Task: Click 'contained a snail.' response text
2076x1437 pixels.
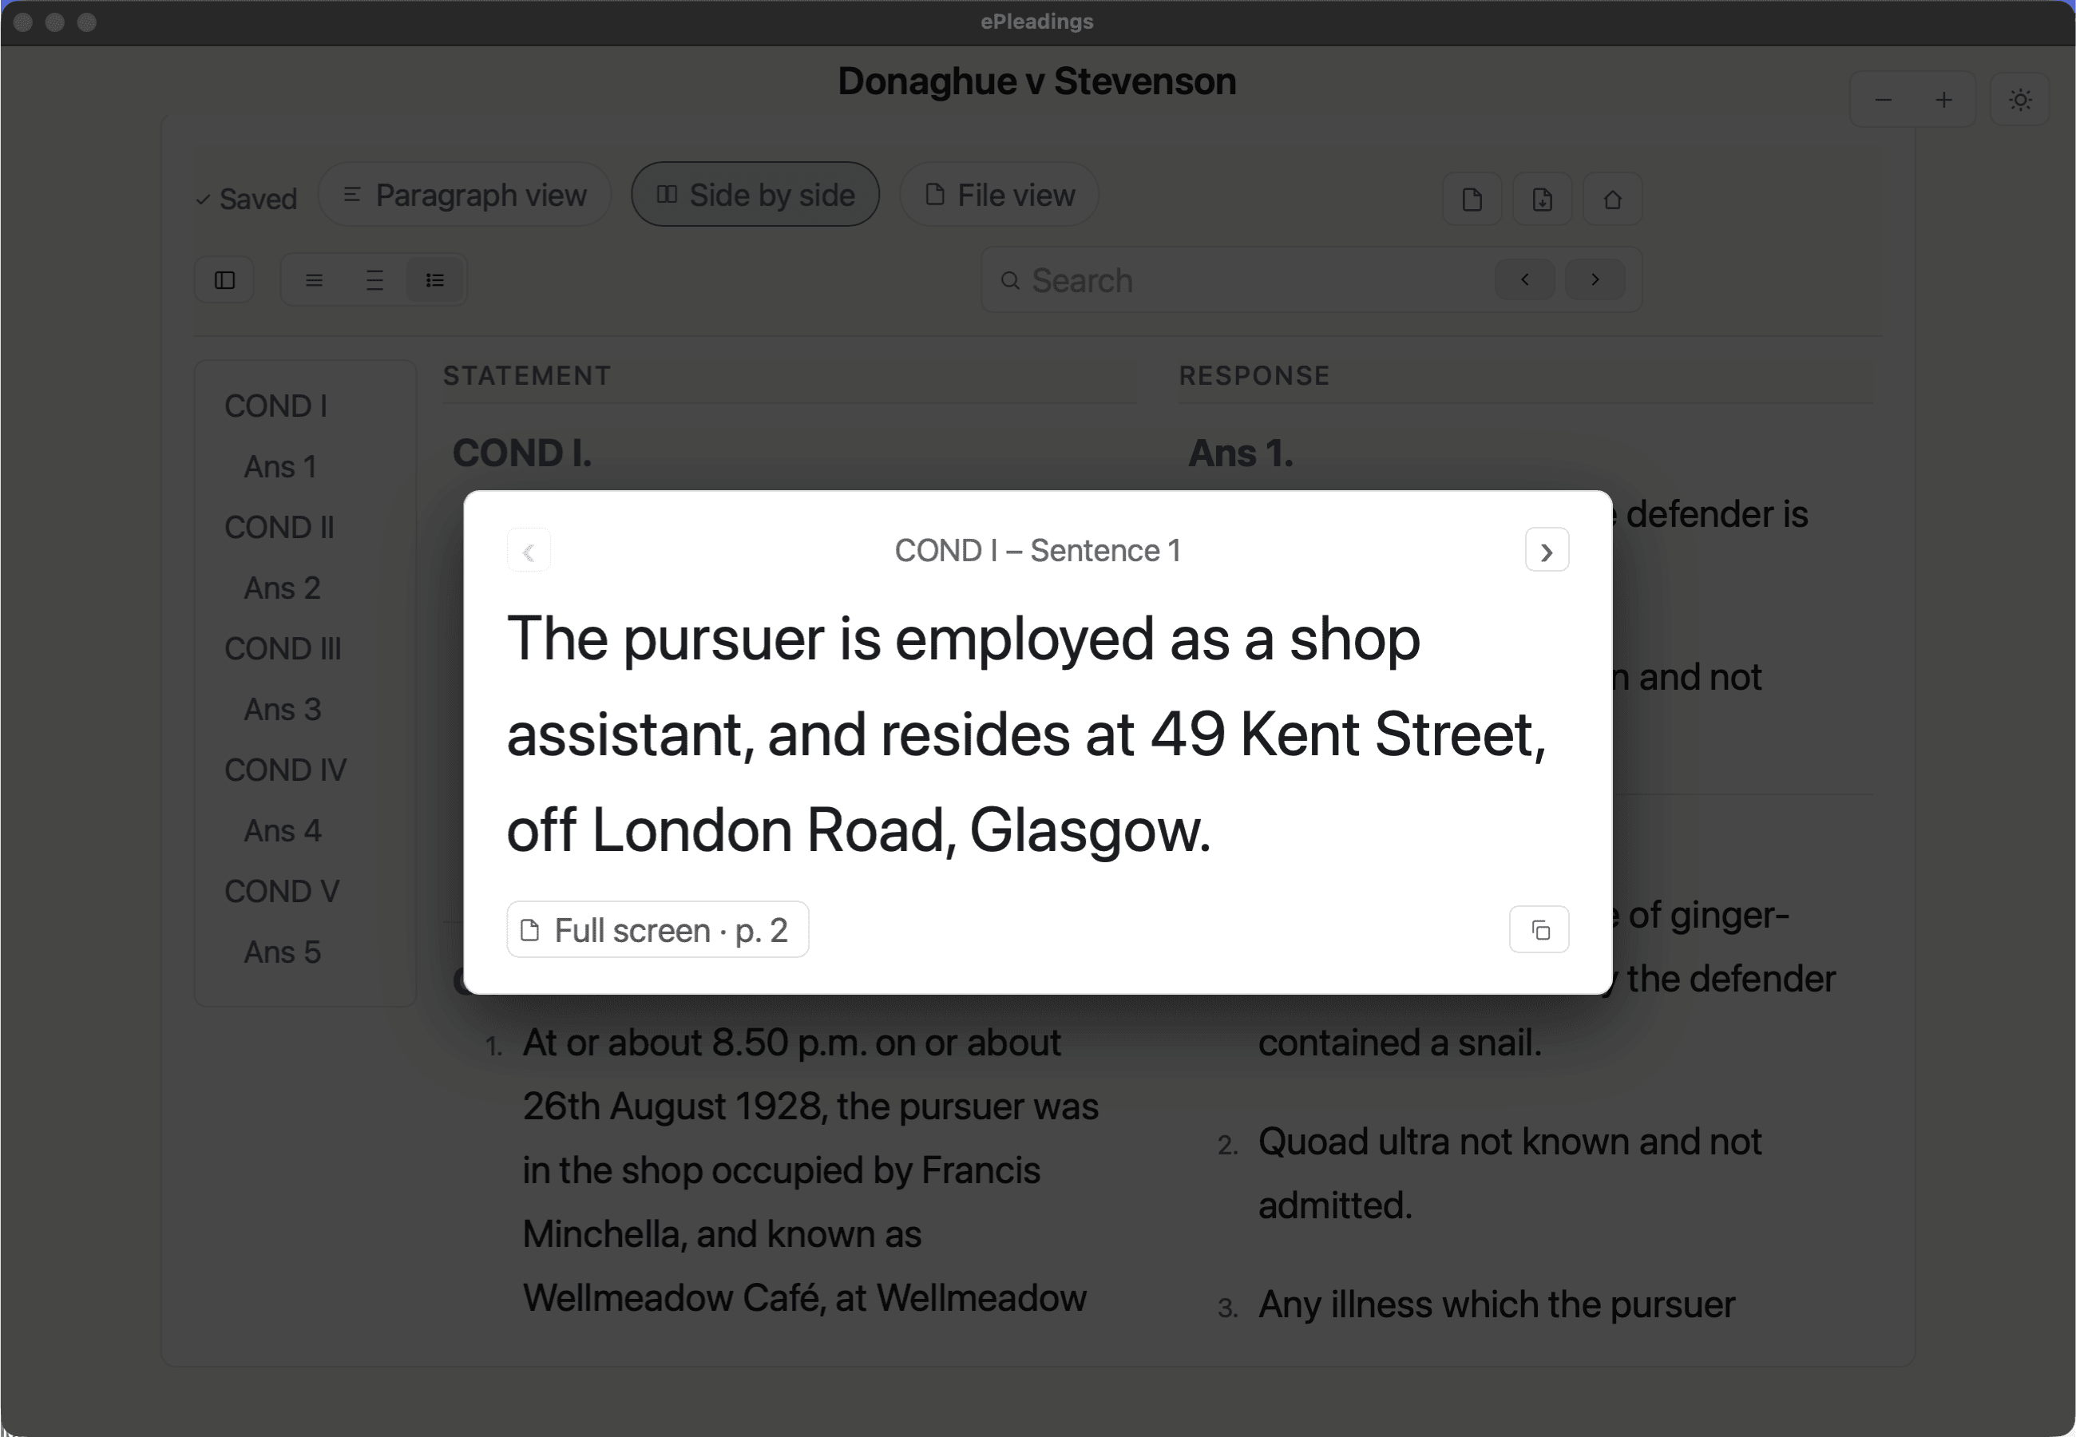Action: [1400, 1043]
